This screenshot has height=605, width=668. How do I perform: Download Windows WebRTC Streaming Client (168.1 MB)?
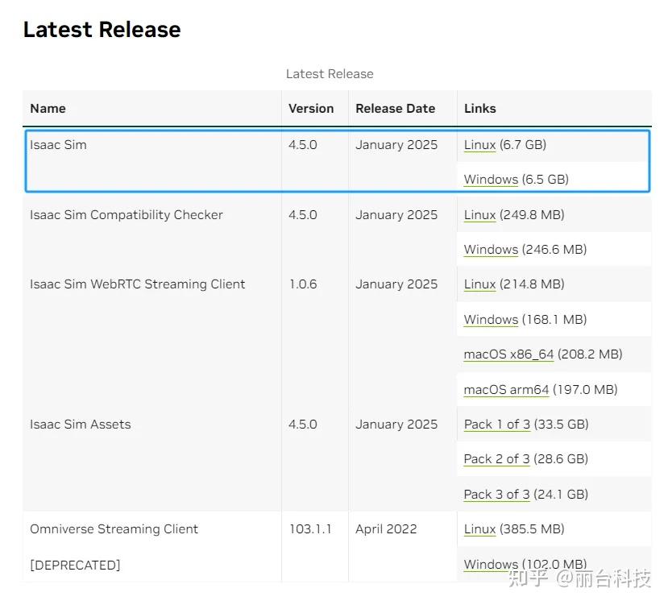coord(490,319)
